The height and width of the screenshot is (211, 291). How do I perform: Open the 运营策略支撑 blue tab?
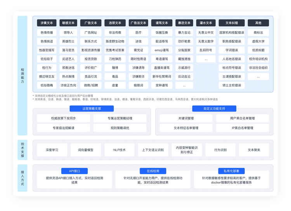point(92,108)
